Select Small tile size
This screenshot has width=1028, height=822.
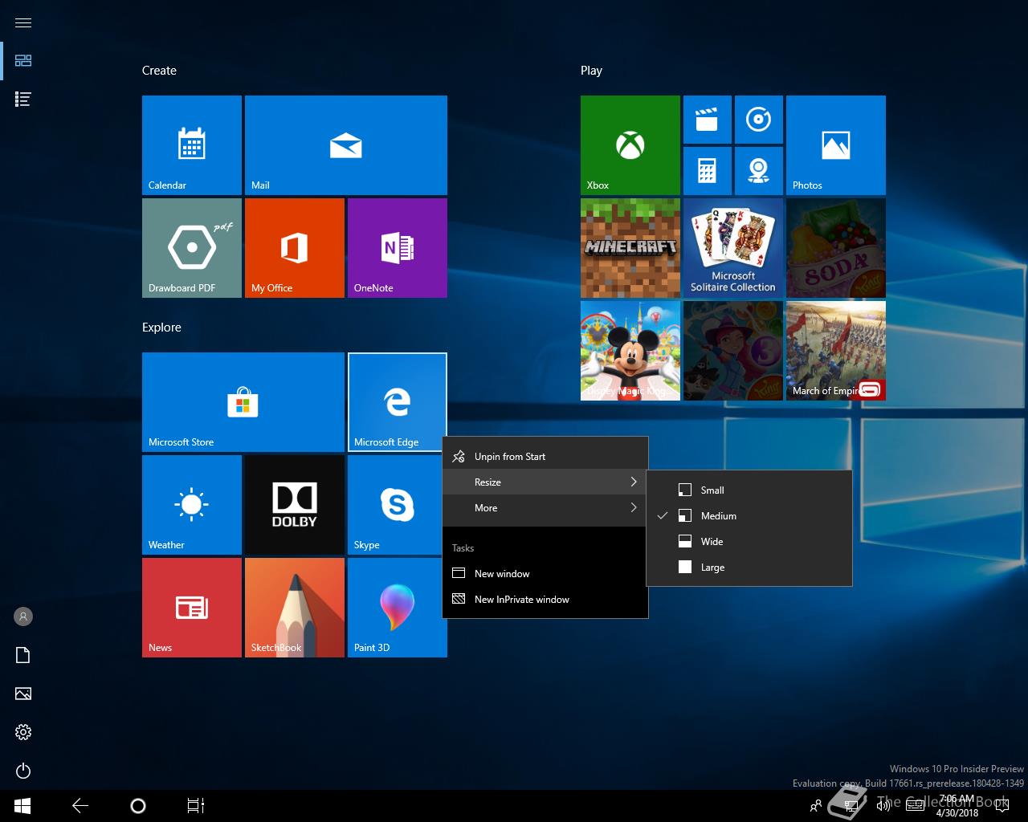coord(749,490)
